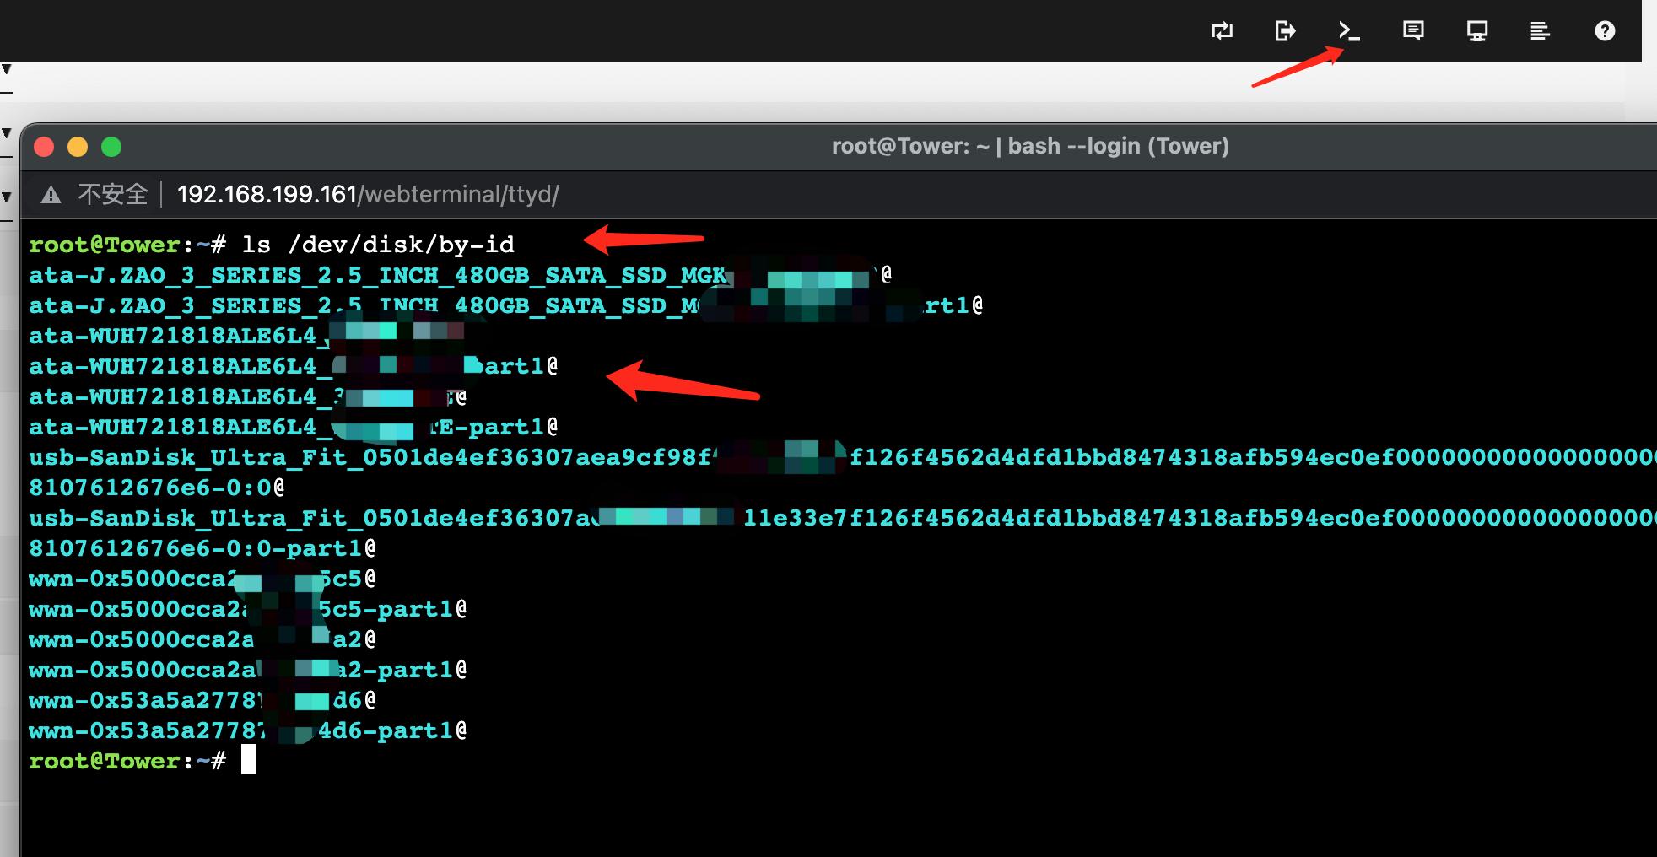Toggle fullscreen with the green traffic light button
Screen dimensions: 1657x857
(112, 146)
